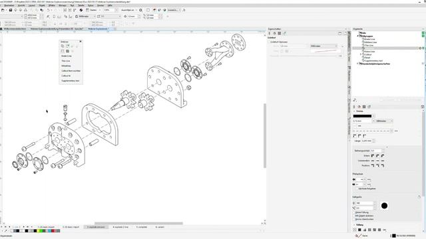Select first Position outline icon
This screenshot has height=239, width=426.
coord(373,165)
